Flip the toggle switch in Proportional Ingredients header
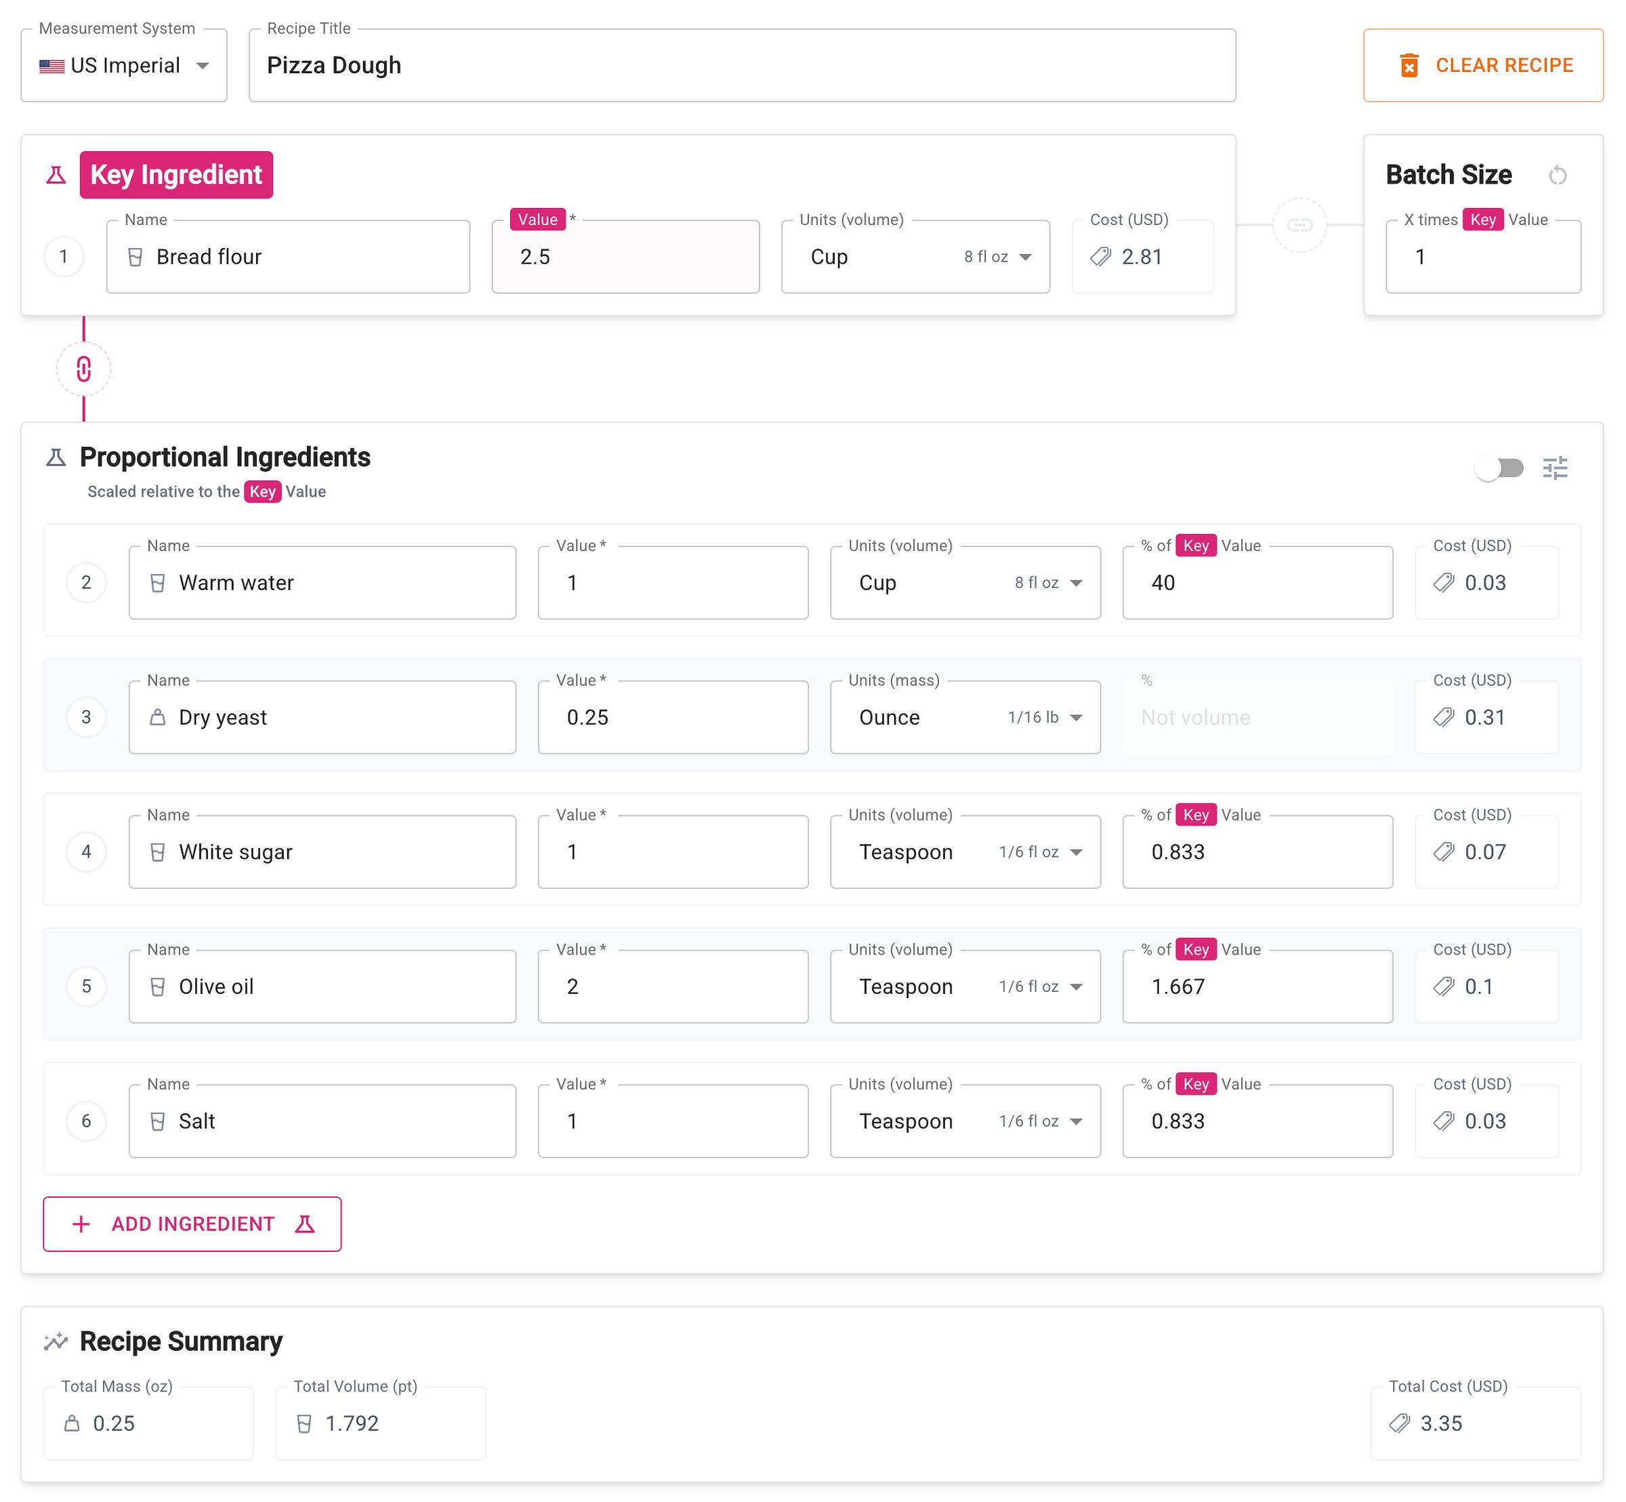 click(x=1499, y=467)
